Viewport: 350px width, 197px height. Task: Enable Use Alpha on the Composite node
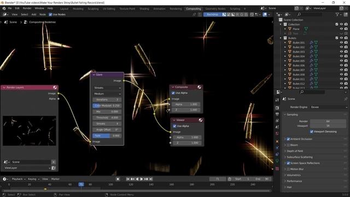[173, 93]
